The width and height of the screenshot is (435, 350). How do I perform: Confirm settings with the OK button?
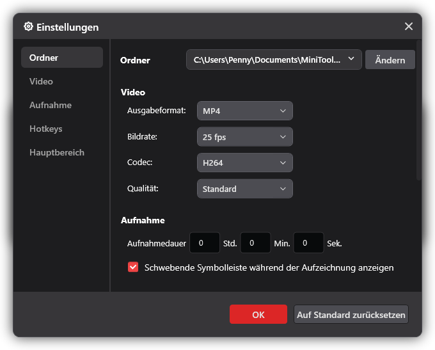(258, 314)
